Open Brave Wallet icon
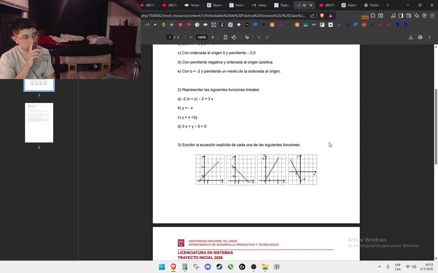This screenshot has height=273, width=438. pyautogui.click(x=409, y=16)
